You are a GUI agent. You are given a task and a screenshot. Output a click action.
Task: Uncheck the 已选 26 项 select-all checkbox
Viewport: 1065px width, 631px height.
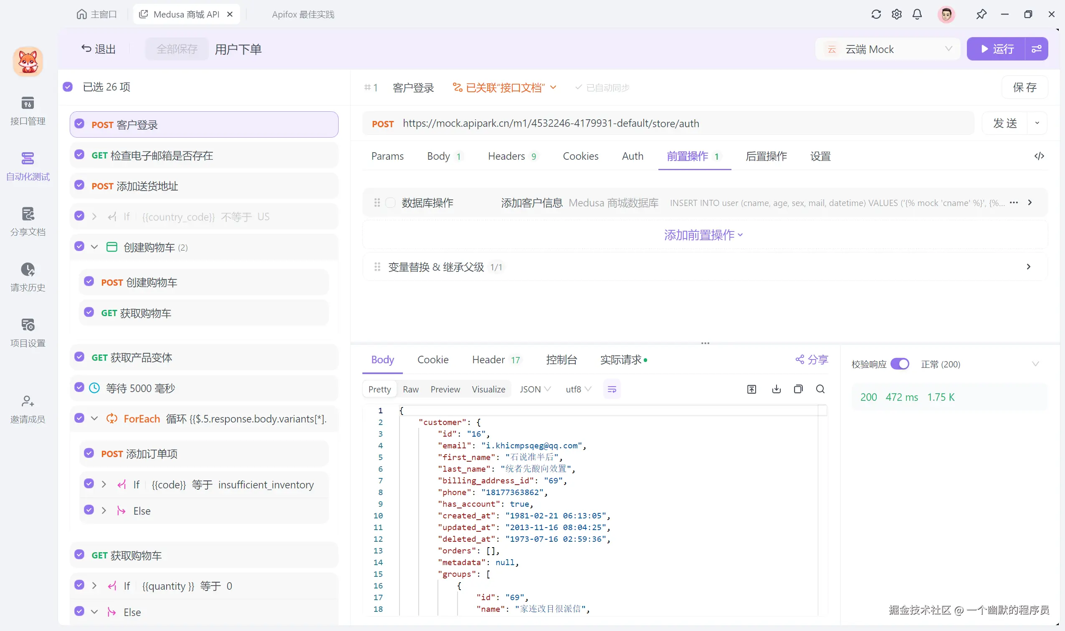(x=68, y=87)
